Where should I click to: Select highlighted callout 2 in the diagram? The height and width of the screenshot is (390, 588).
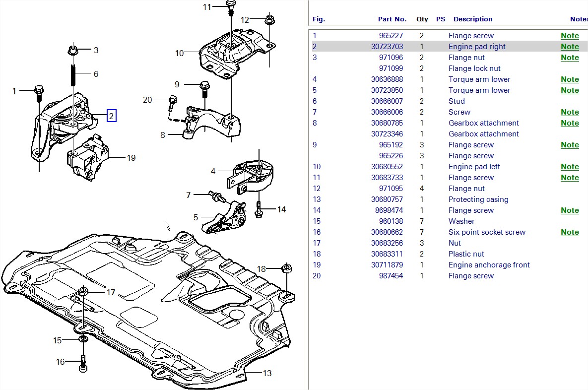(111, 116)
